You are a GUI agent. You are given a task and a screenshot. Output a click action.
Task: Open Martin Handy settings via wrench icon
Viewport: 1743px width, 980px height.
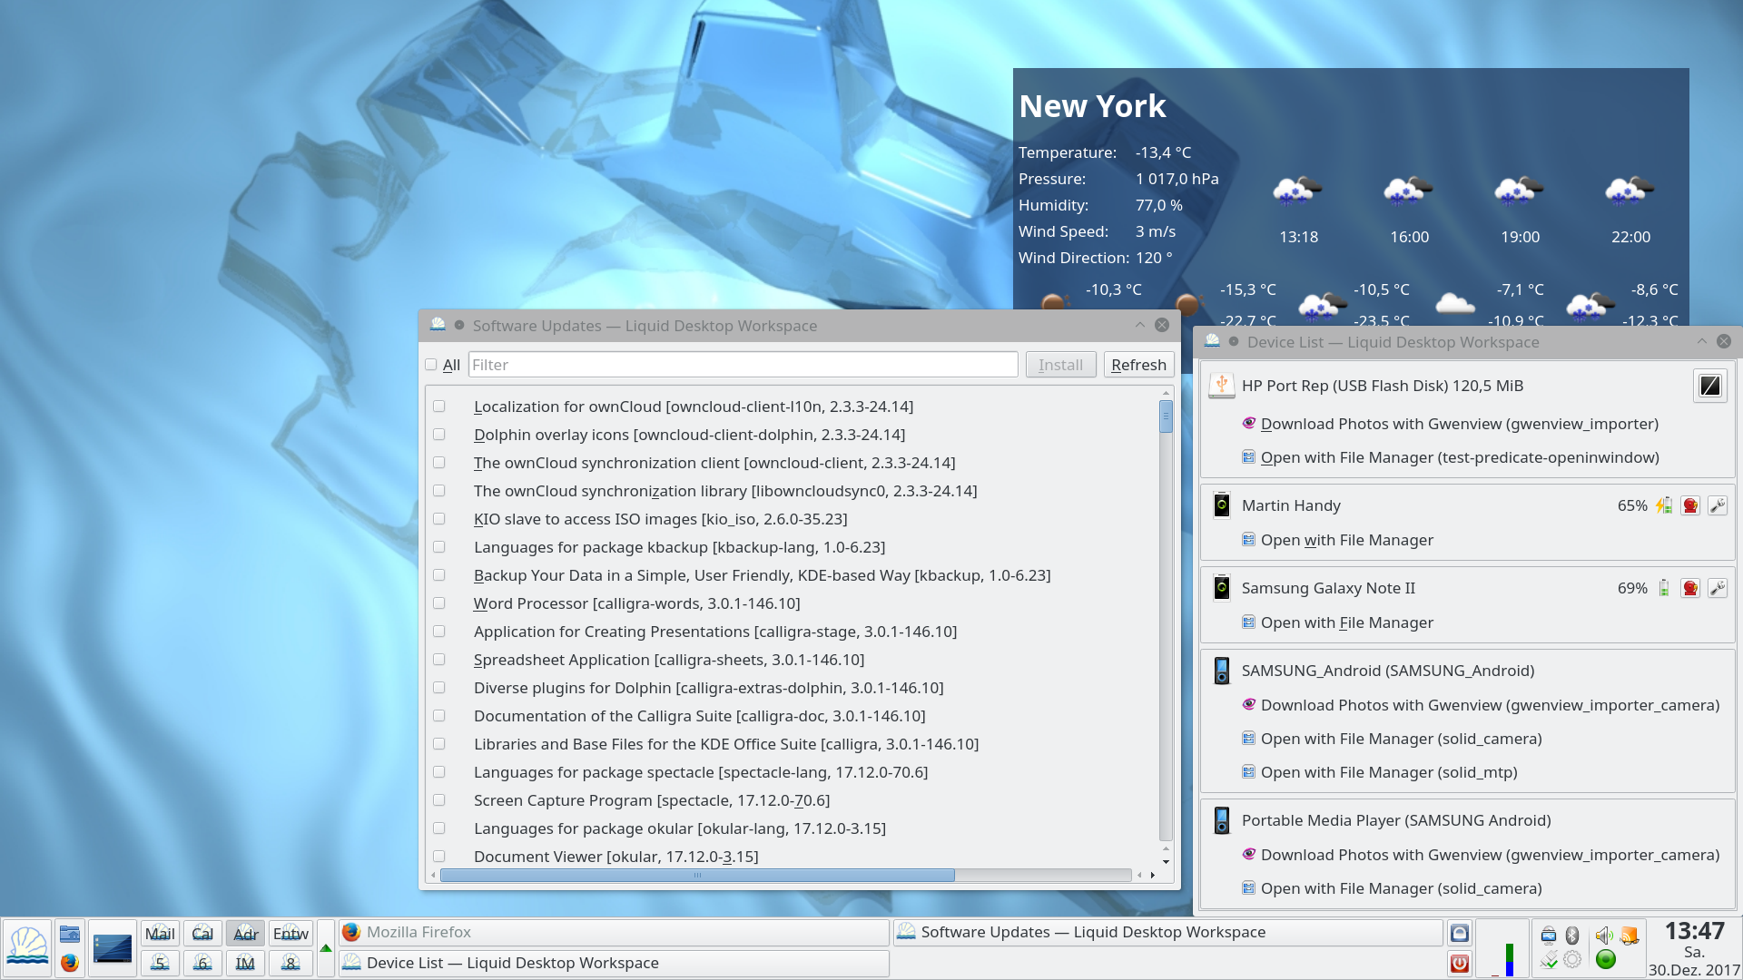tap(1718, 505)
